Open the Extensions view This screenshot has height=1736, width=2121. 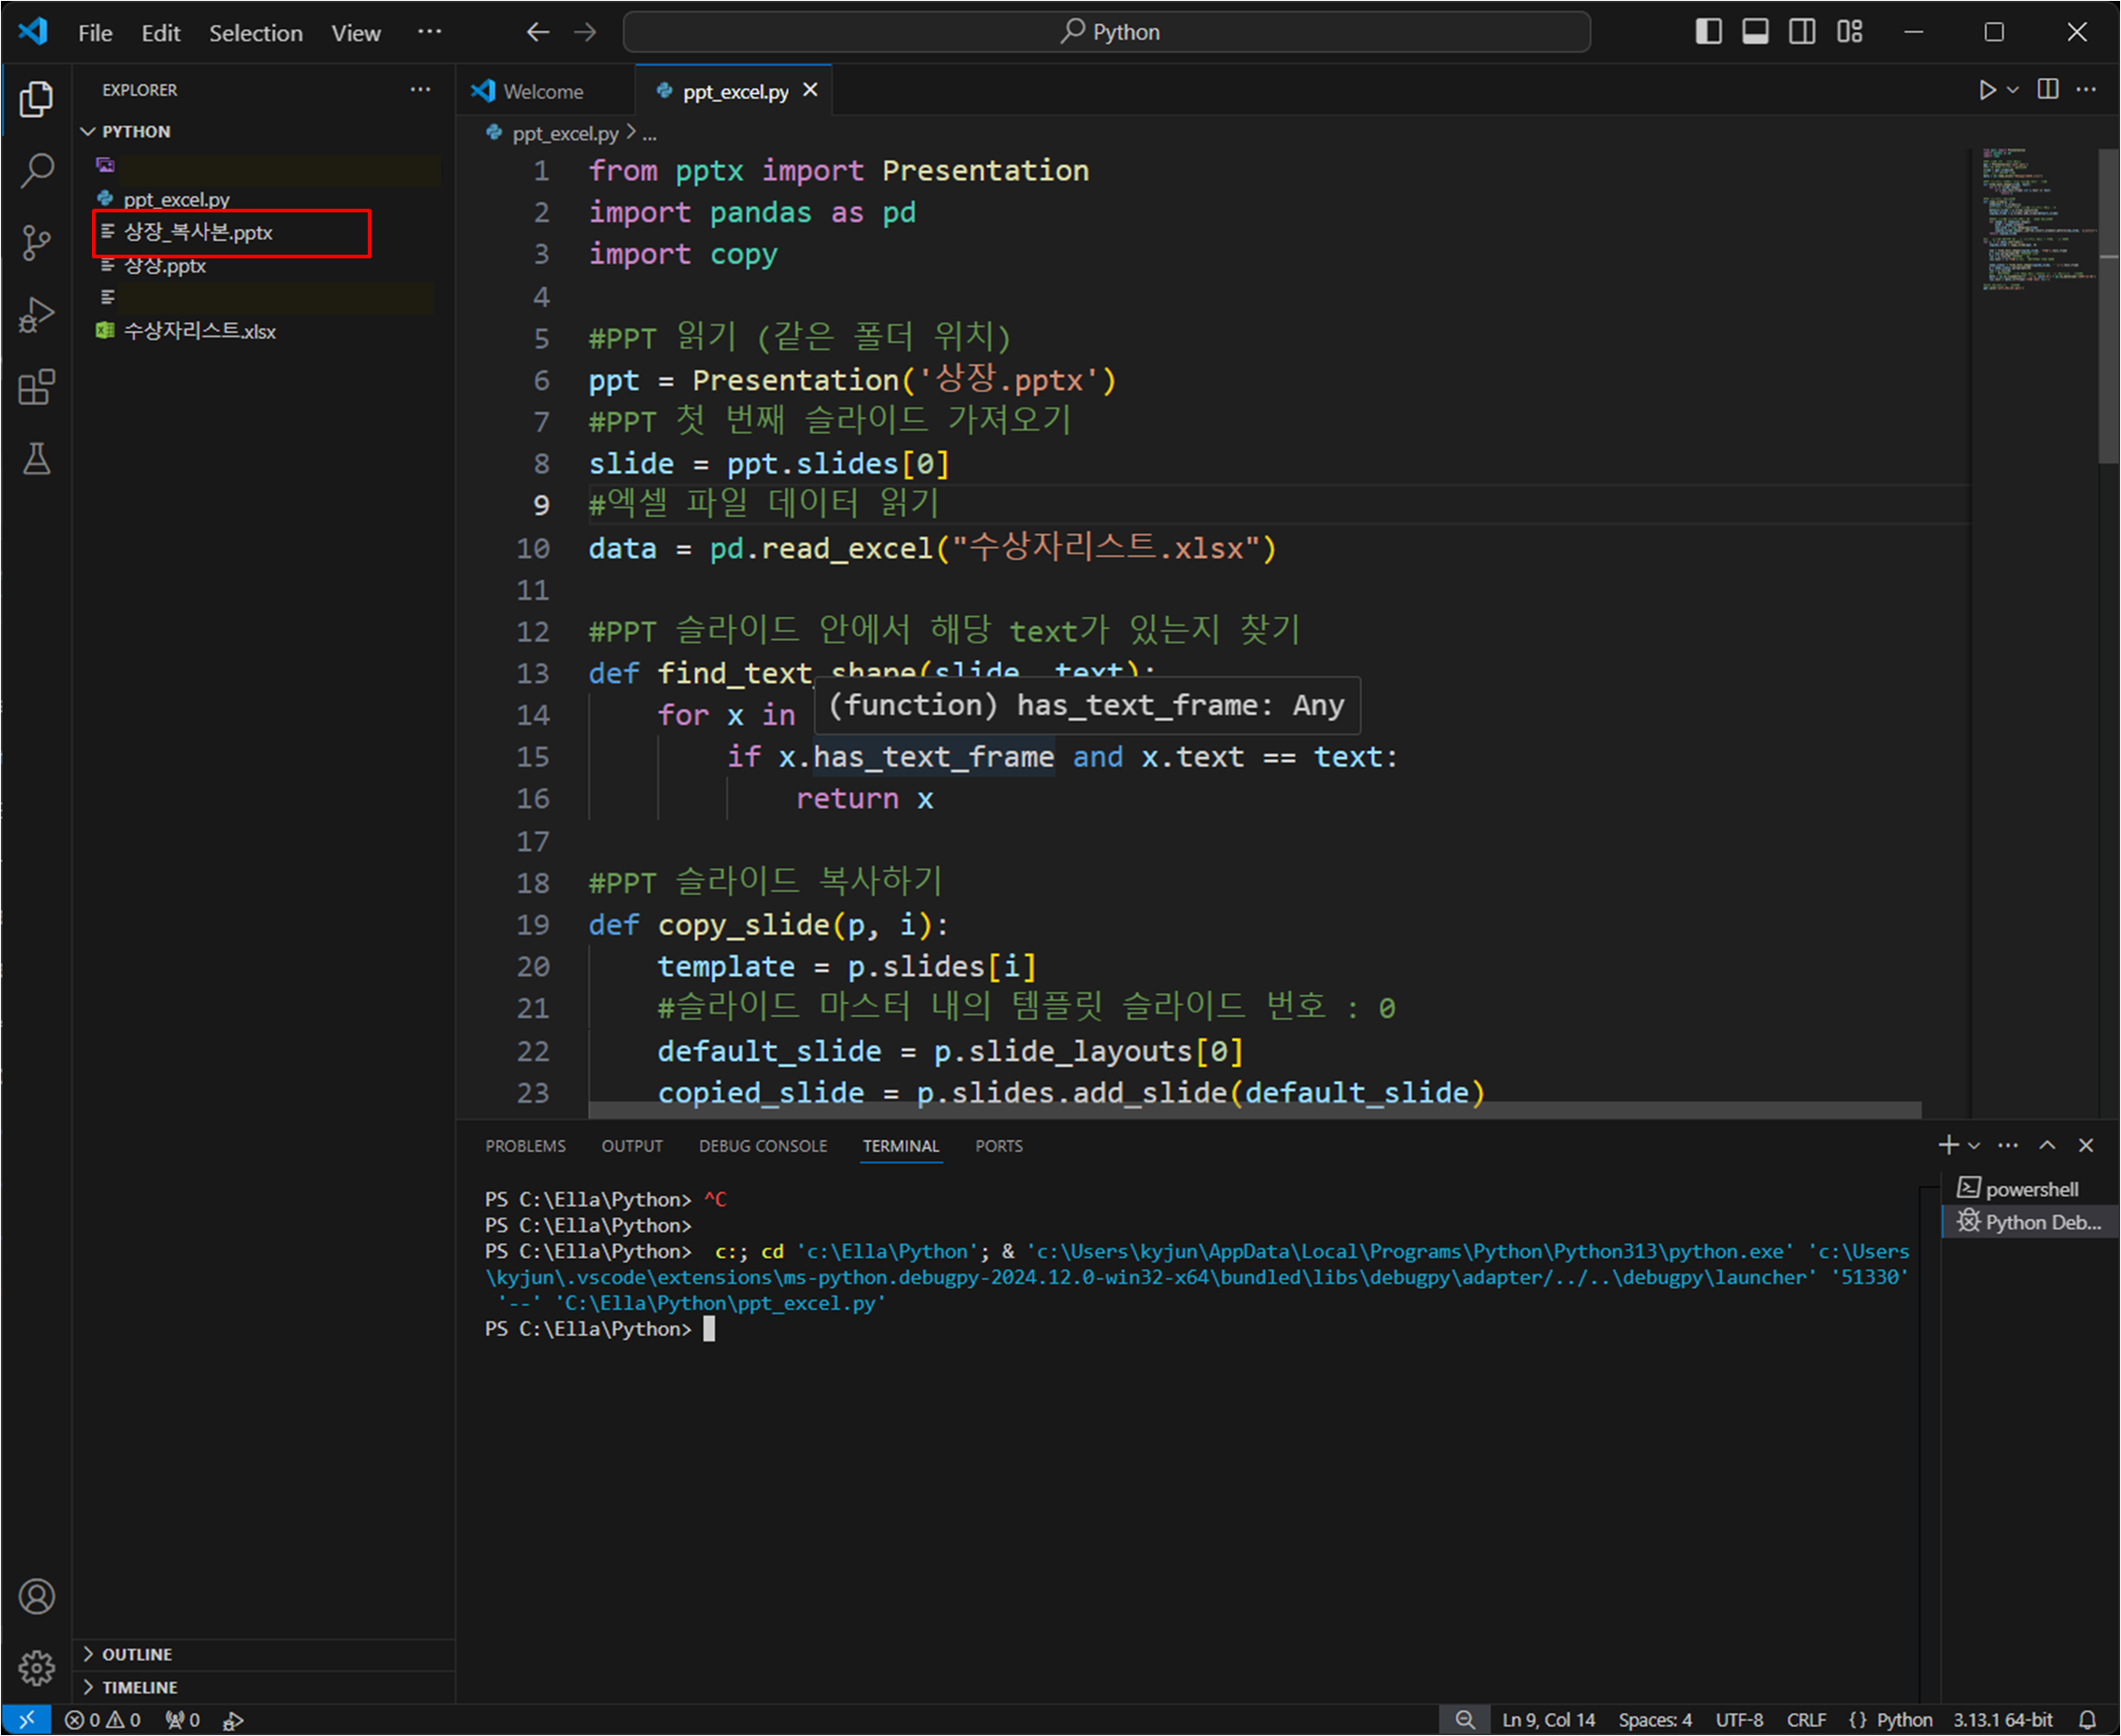coord(37,388)
